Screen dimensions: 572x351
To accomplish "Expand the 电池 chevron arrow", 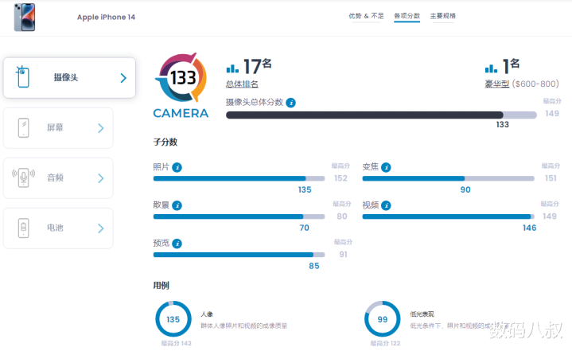I will [x=101, y=228].
